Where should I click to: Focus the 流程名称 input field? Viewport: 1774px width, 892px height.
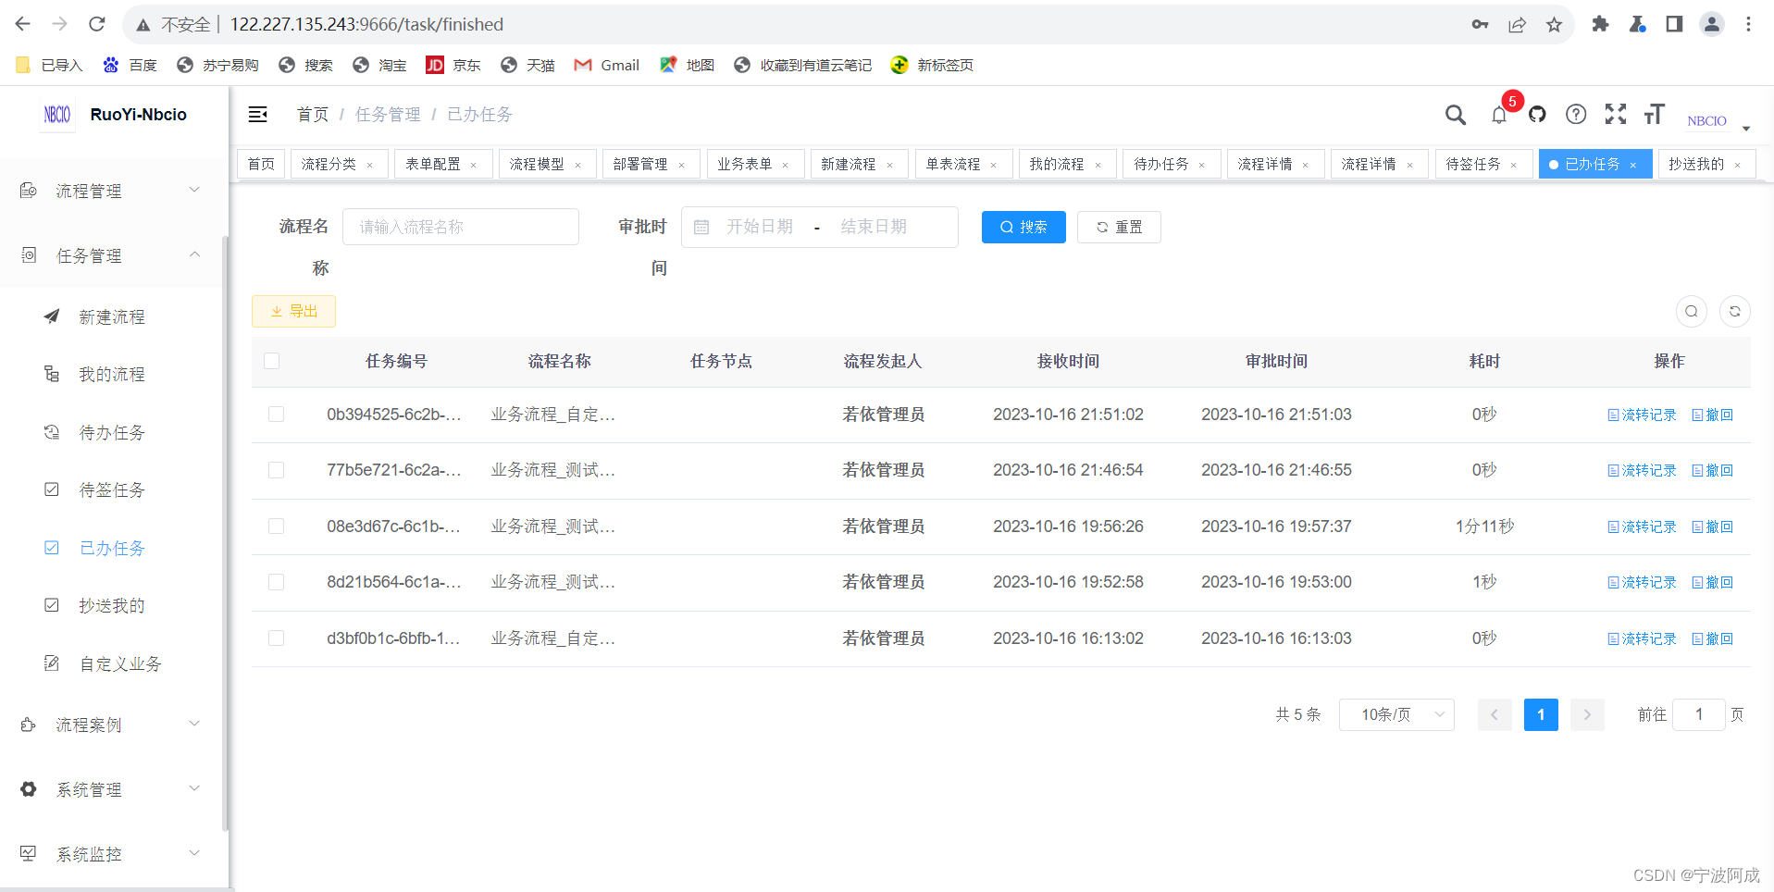tap(461, 227)
